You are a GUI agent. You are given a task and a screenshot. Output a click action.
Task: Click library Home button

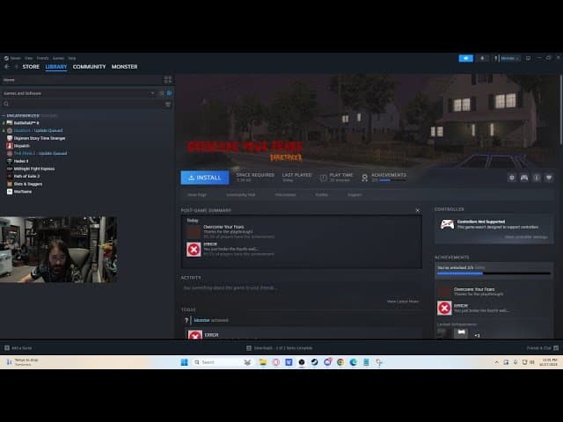tap(81, 80)
